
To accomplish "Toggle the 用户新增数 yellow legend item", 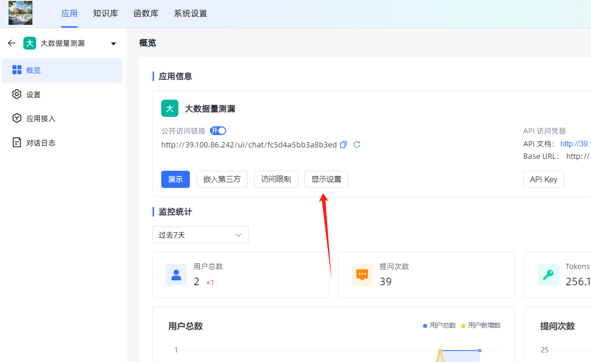I will 481,325.
